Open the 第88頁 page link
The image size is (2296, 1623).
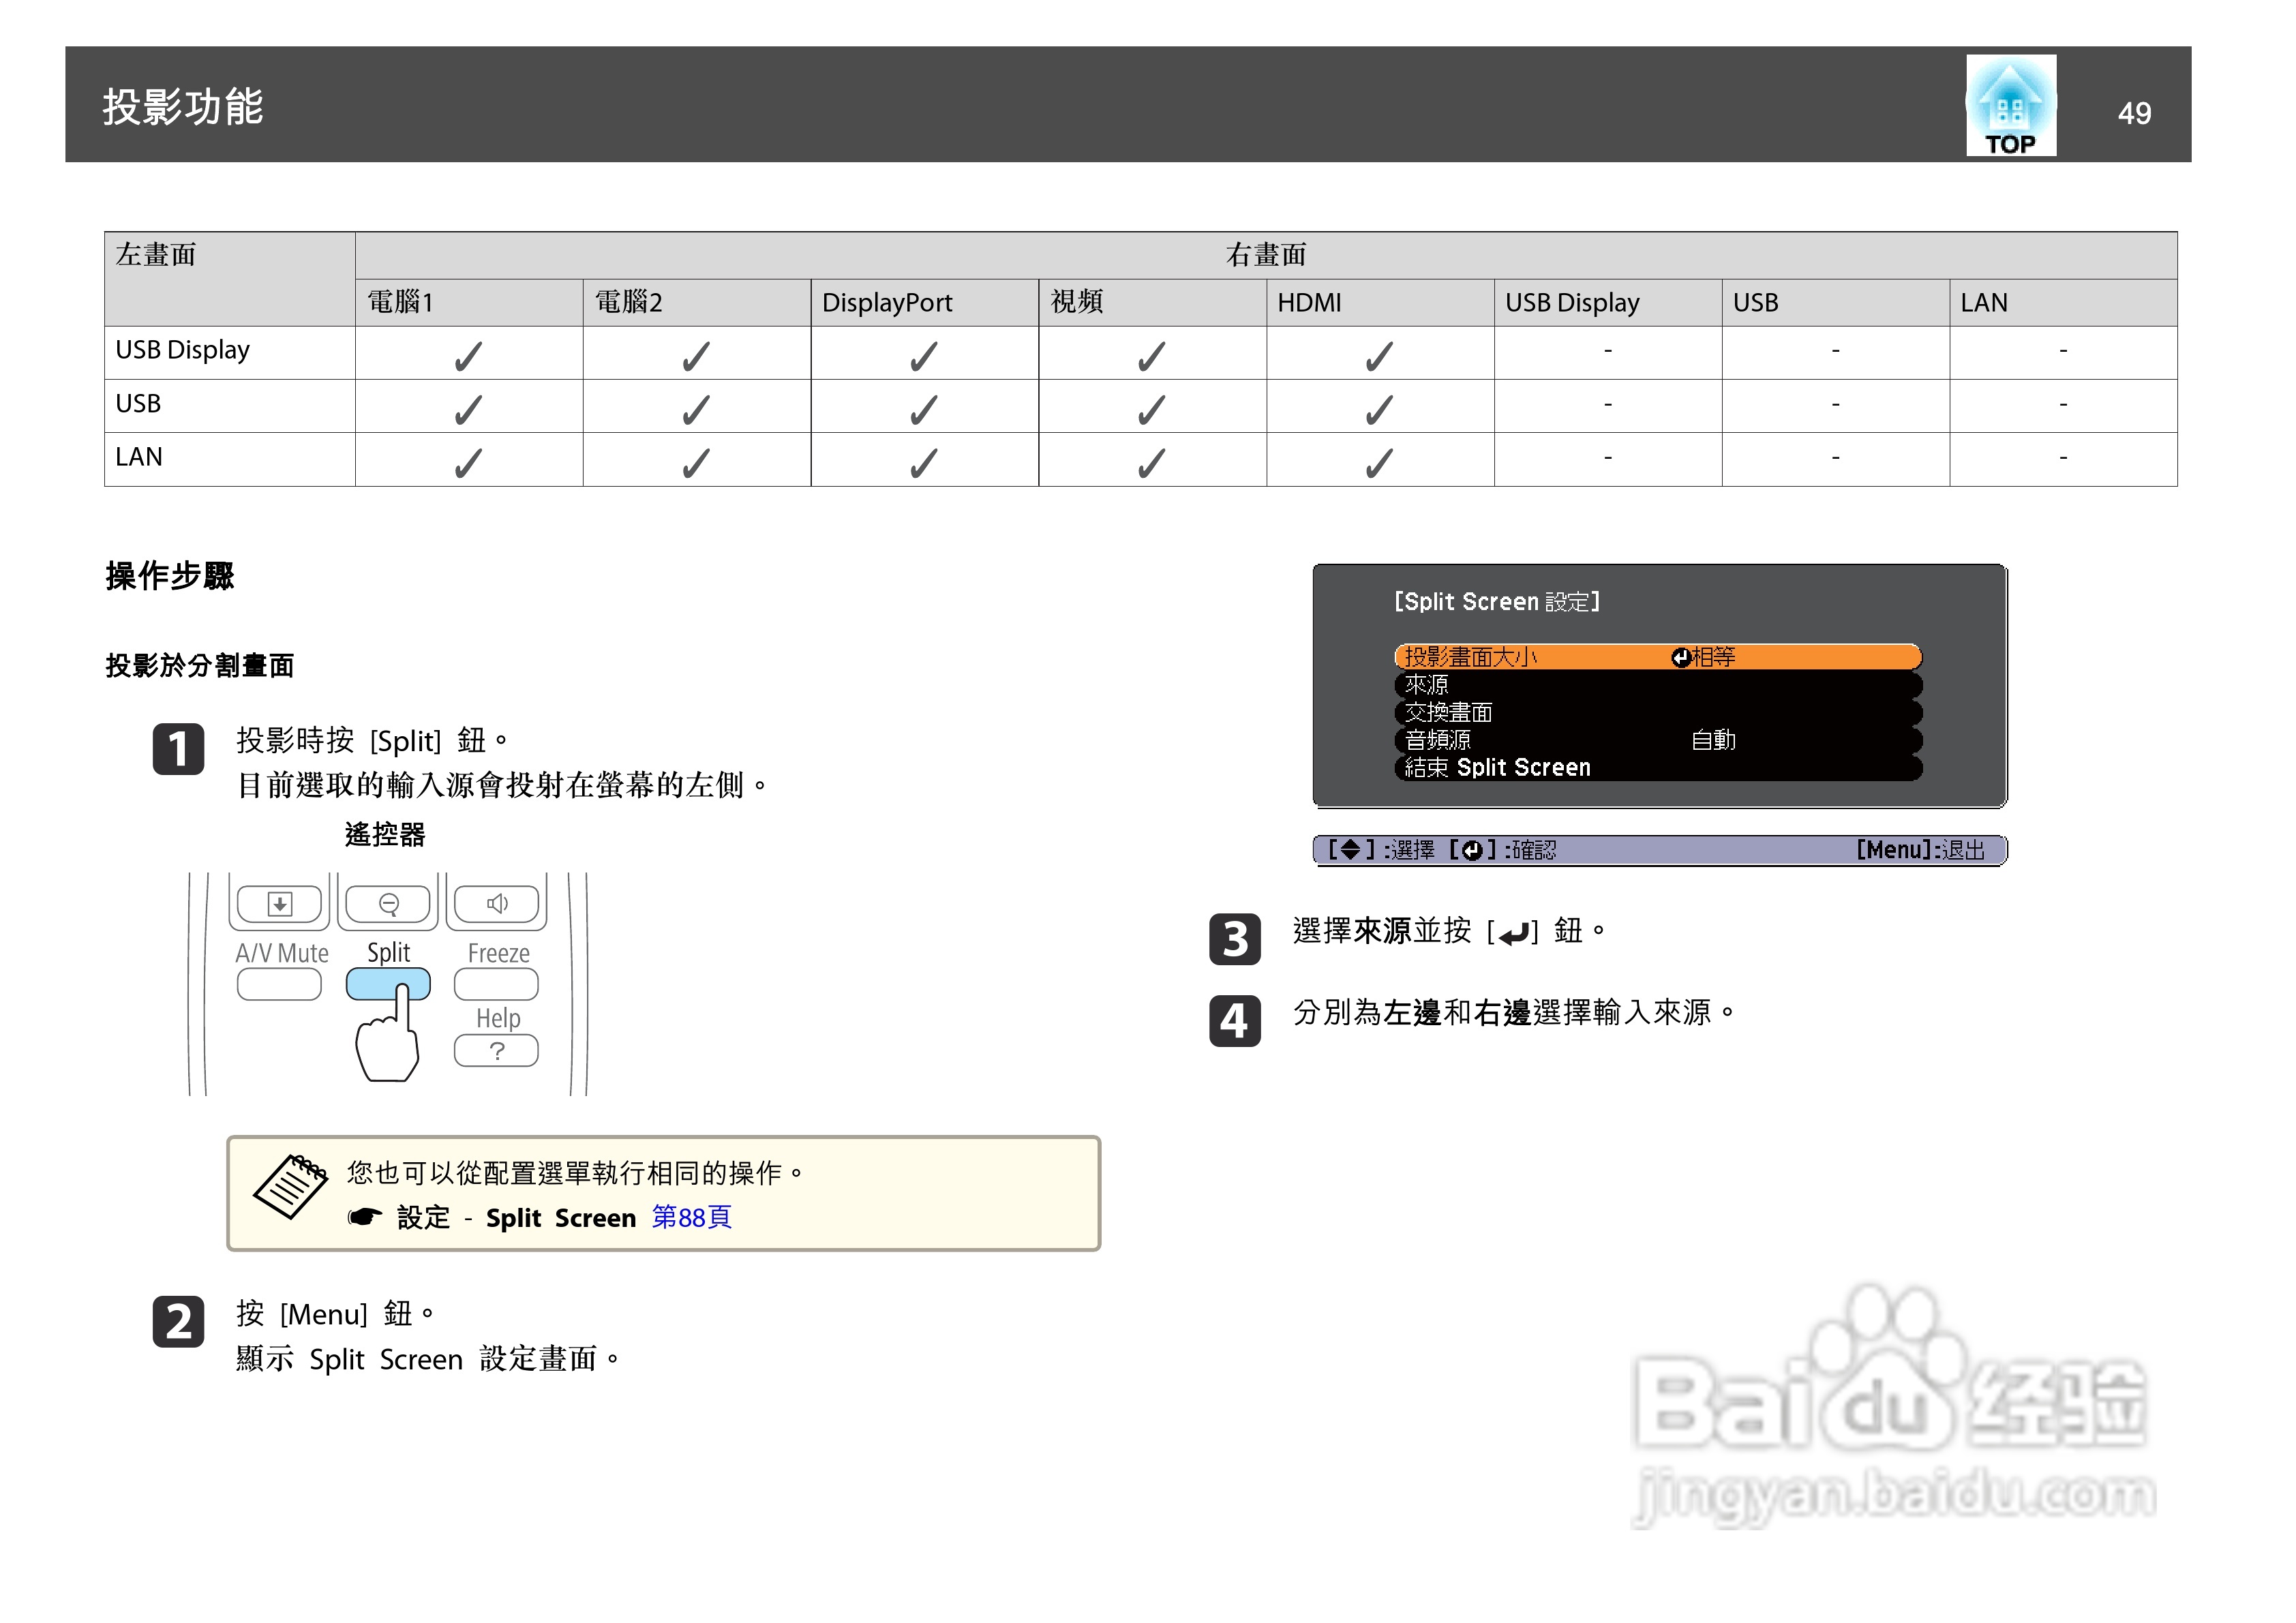coord(691,1217)
